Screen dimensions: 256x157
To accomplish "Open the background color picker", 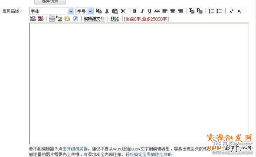I will coord(200,11).
